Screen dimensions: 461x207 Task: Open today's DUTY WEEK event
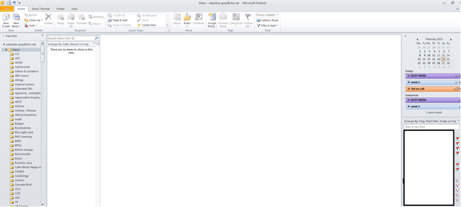(433, 76)
